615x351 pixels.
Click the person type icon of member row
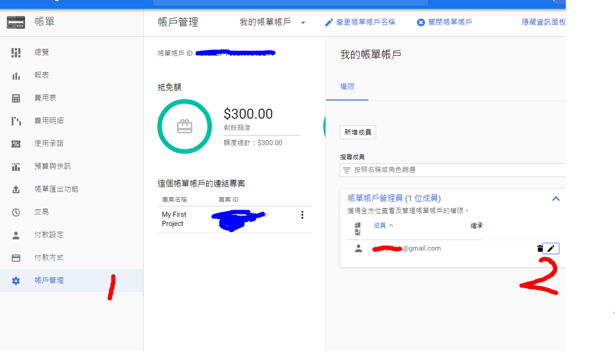tap(358, 249)
